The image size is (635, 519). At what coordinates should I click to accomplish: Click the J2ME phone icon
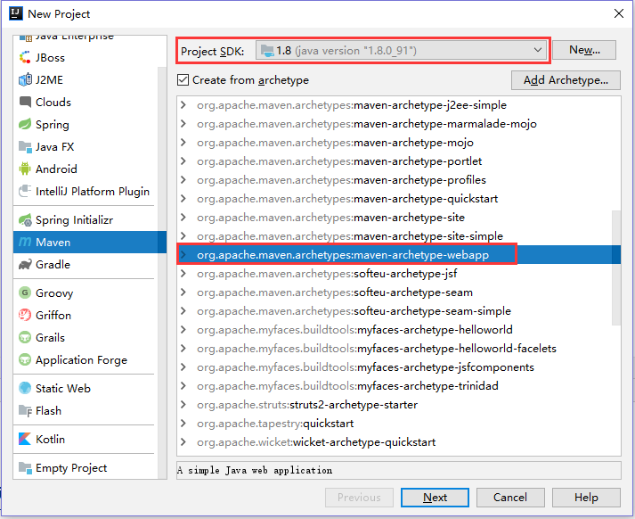tap(25, 80)
